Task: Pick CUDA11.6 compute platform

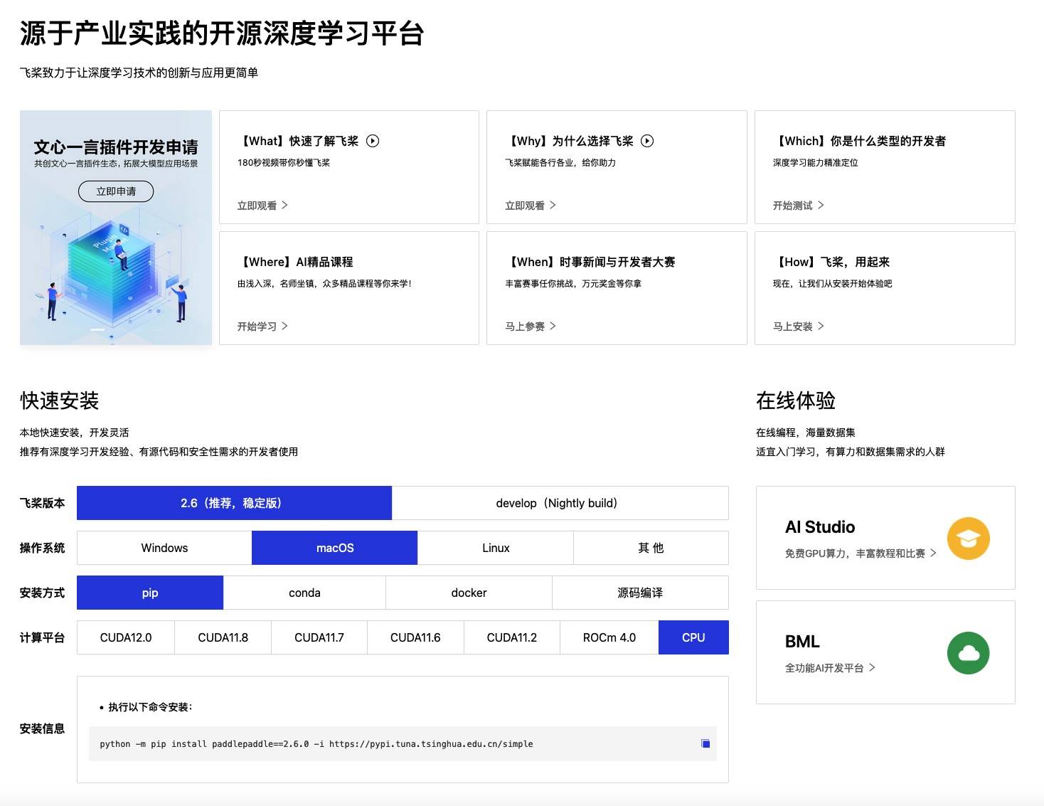Action: coord(415,637)
